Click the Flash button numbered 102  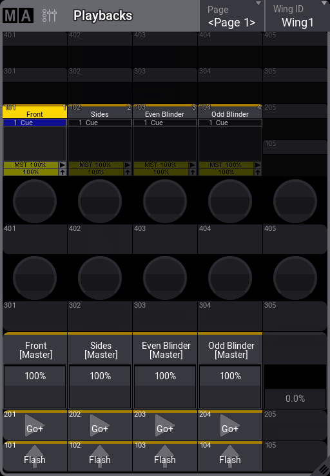[100, 456]
